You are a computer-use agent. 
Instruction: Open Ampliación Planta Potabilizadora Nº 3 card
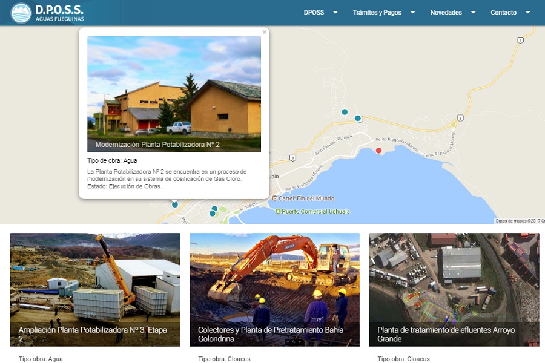point(95,289)
